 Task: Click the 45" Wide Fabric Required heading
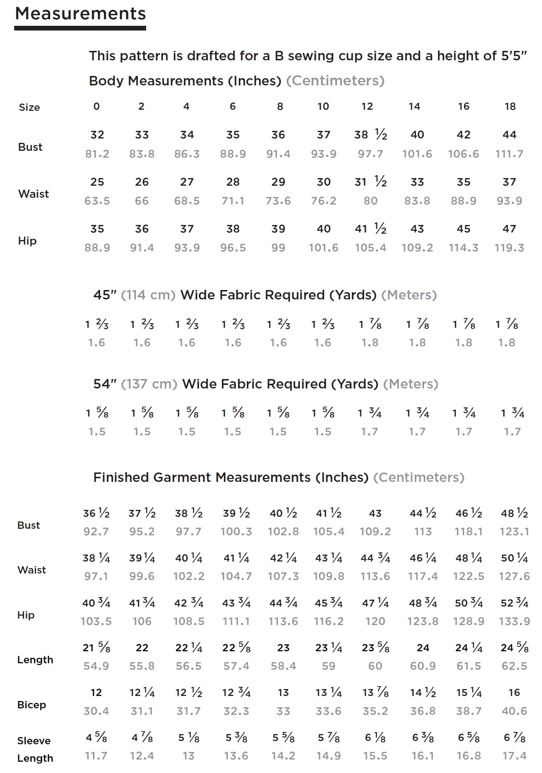click(265, 295)
